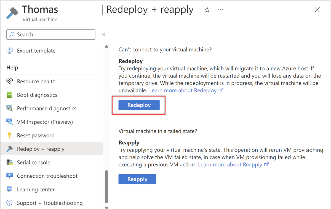Select the Resource health heart icon
This screenshot has width=331, height=209.
9,81
